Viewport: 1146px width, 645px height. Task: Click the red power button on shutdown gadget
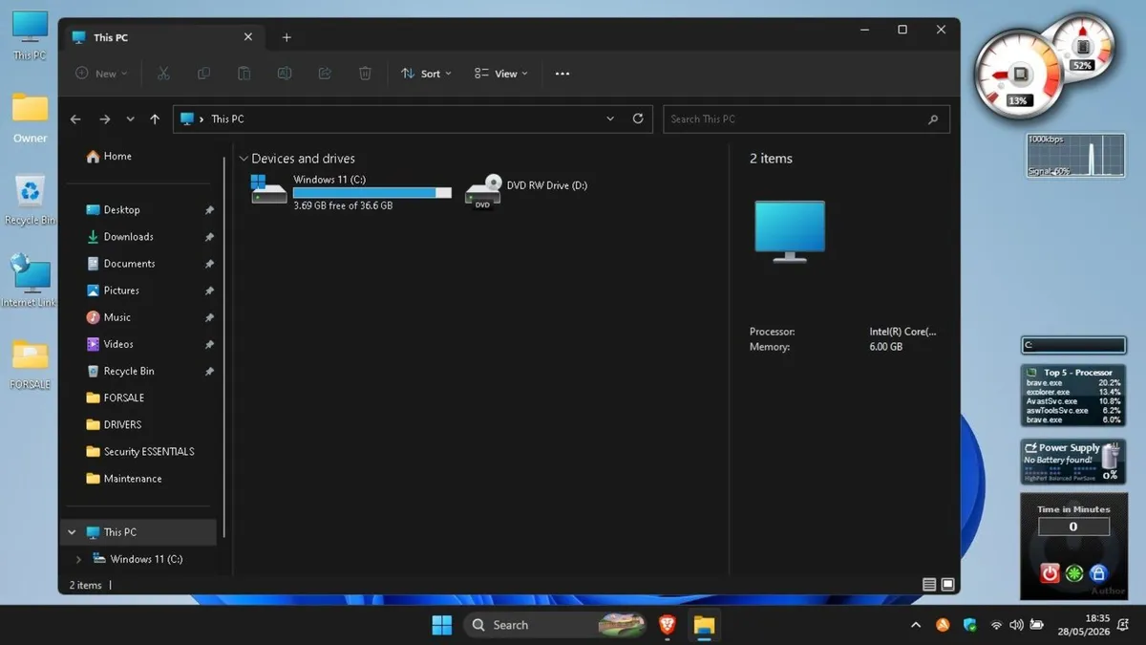click(x=1050, y=573)
